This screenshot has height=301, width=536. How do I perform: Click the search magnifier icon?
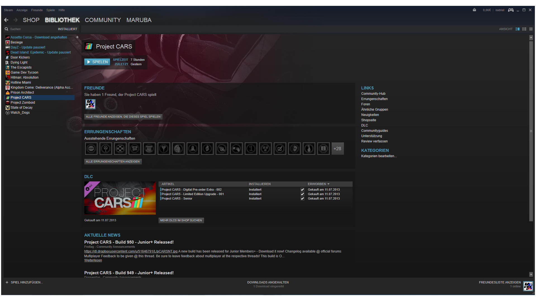click(6, 29)
